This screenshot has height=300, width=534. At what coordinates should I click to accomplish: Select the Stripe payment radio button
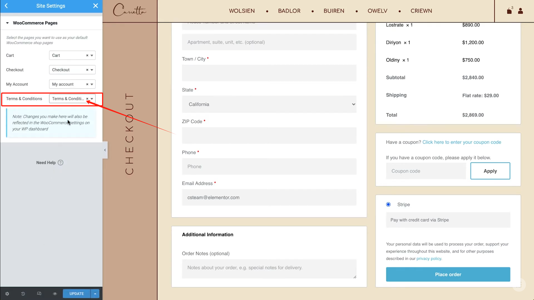(x=388, y=204)
